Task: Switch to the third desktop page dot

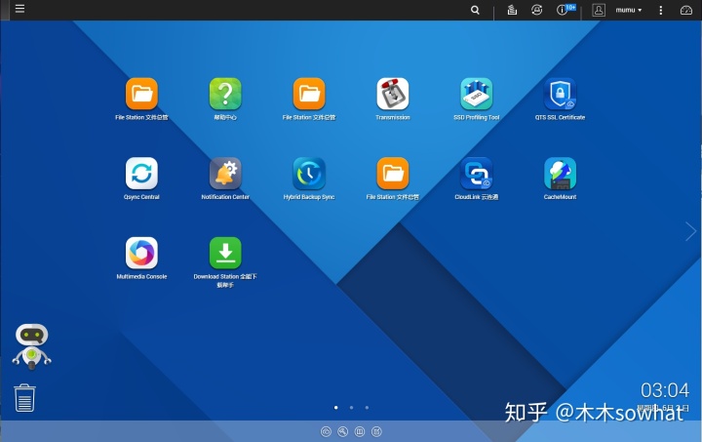Action: pos(367,408)
